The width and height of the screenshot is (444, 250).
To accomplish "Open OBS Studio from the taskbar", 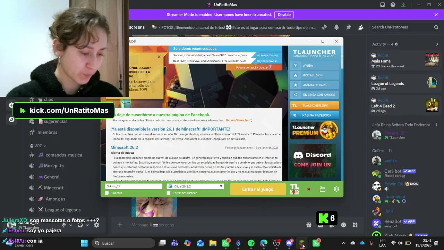I will point(276,243).
